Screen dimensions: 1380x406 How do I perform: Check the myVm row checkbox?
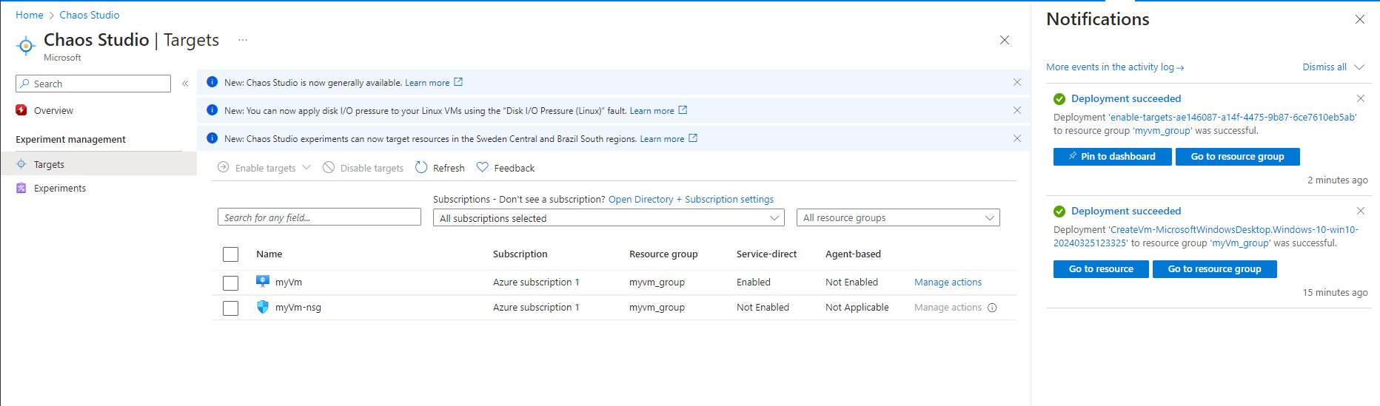point(231,282)
